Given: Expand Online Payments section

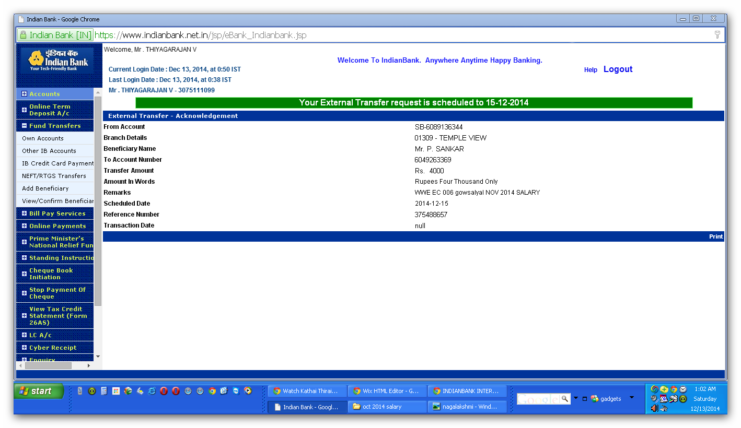Looking at the screenshot, I should pyautogui.click(x=24, y=226).
